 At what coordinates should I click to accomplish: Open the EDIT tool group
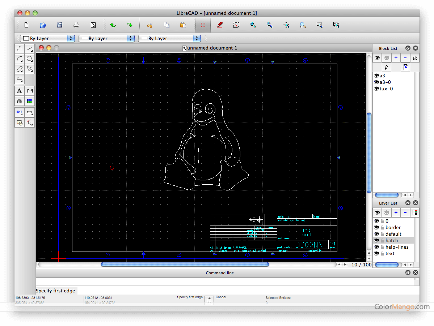[19, 112]
